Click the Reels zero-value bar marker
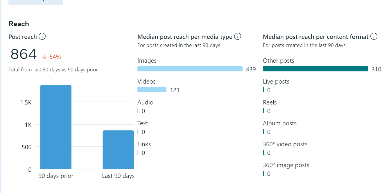Screen dimensions: 391x193 click(263, 111)
